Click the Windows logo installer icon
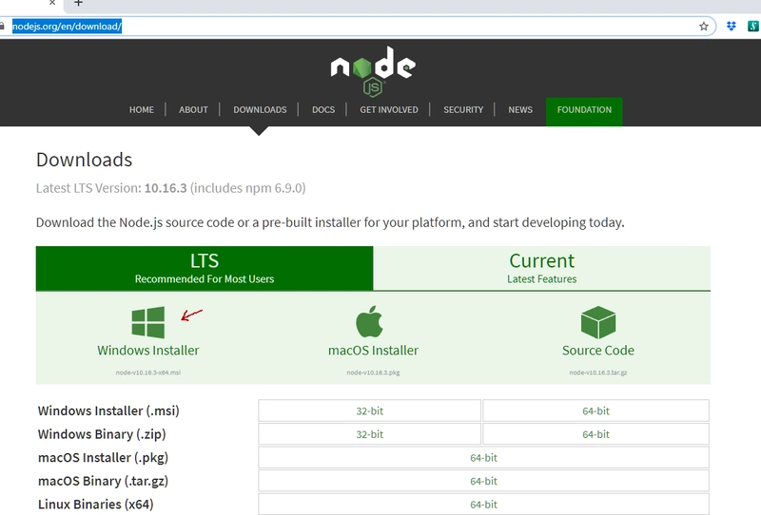The image size is (761, 515). click(x=148, y=322)
